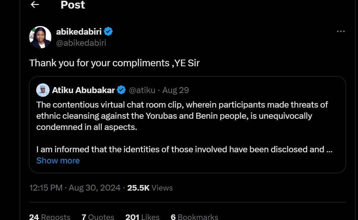View the 7 Quotes list
The height and width of the screenshot is (220, 358).
pos(98,217)
